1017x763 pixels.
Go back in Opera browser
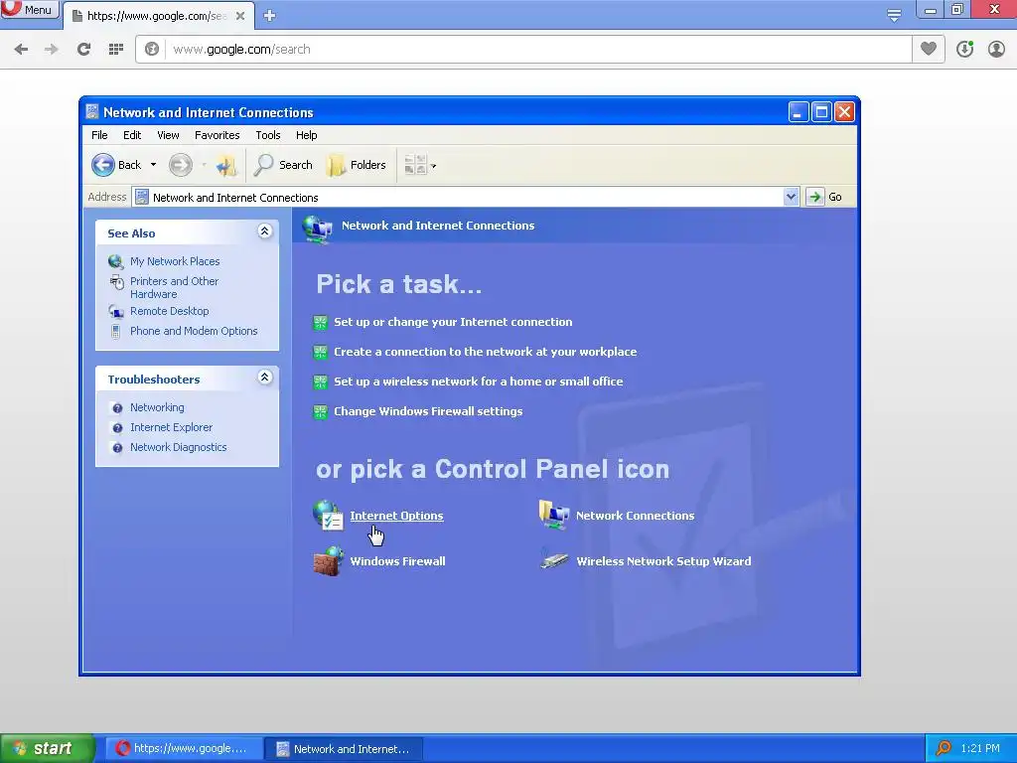[x=21, y=49]
